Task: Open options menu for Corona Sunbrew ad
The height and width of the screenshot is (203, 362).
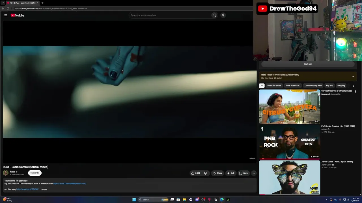Action: (355, 92)
